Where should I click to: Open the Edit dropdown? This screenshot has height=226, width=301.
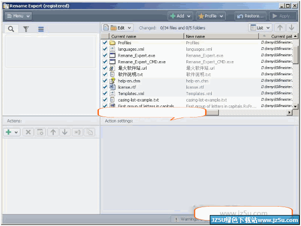click(x=117, y=28)
